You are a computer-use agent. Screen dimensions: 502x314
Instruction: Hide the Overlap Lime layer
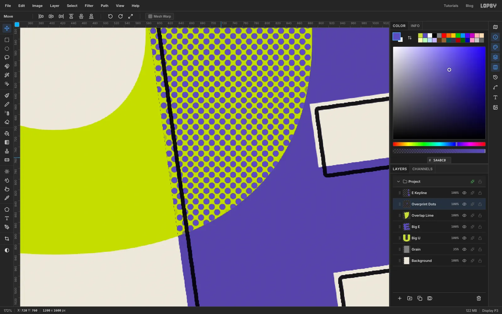pos(464,215)
